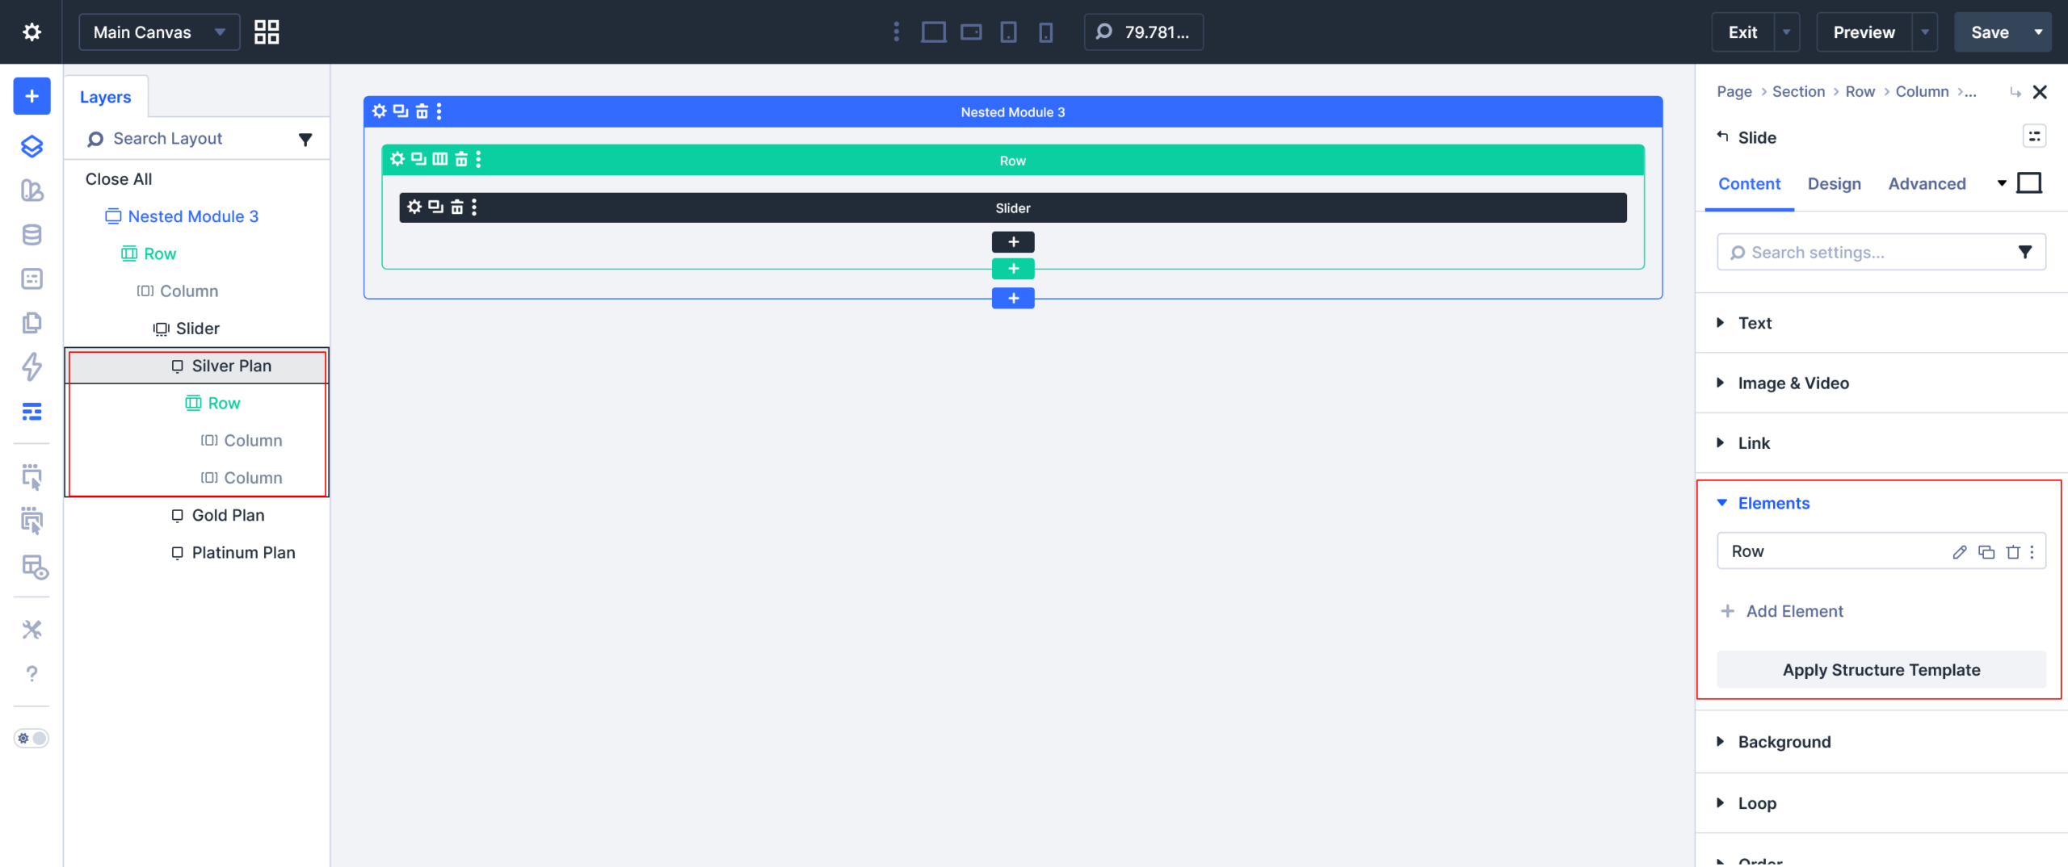Open the help question mark icon
This screenshot has height=867, width=2068.
(x=32, y=673)
